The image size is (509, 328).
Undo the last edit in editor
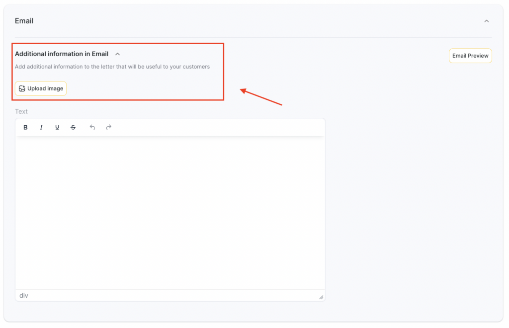coord(92,127)
